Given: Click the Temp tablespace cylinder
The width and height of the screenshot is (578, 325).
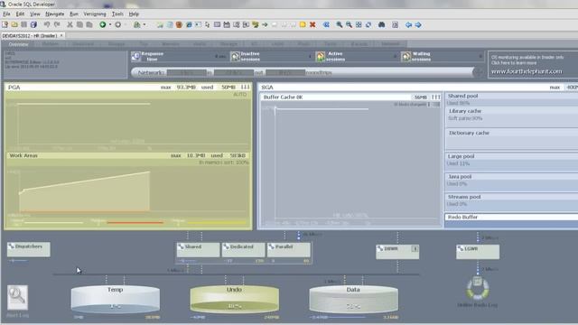Looking at the screenshot, I should [116, 299].
